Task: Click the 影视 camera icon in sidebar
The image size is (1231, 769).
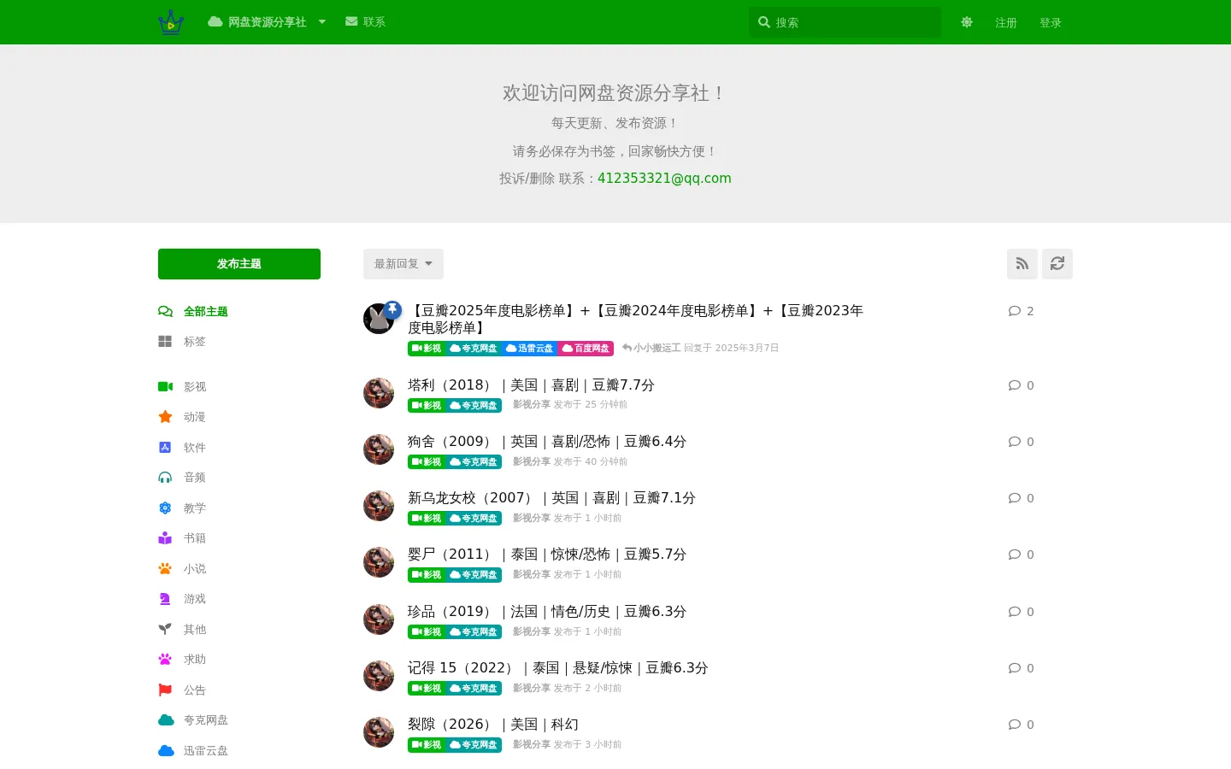Action: 166,387
